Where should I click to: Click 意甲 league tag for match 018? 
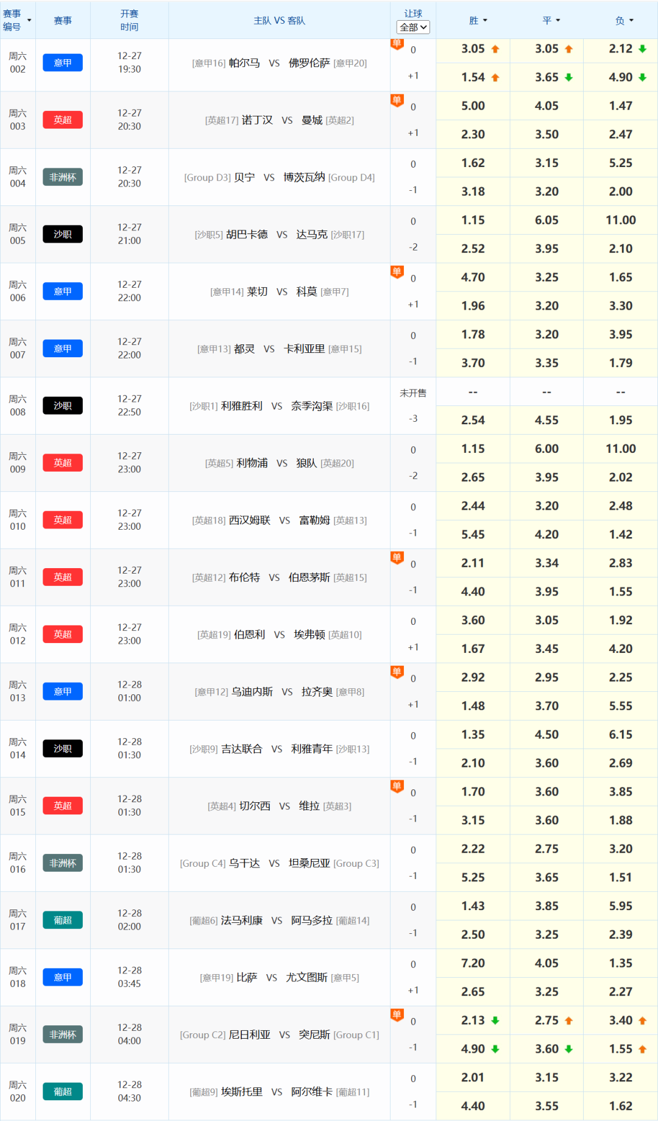pyautogui.click(x=63, y=977)
